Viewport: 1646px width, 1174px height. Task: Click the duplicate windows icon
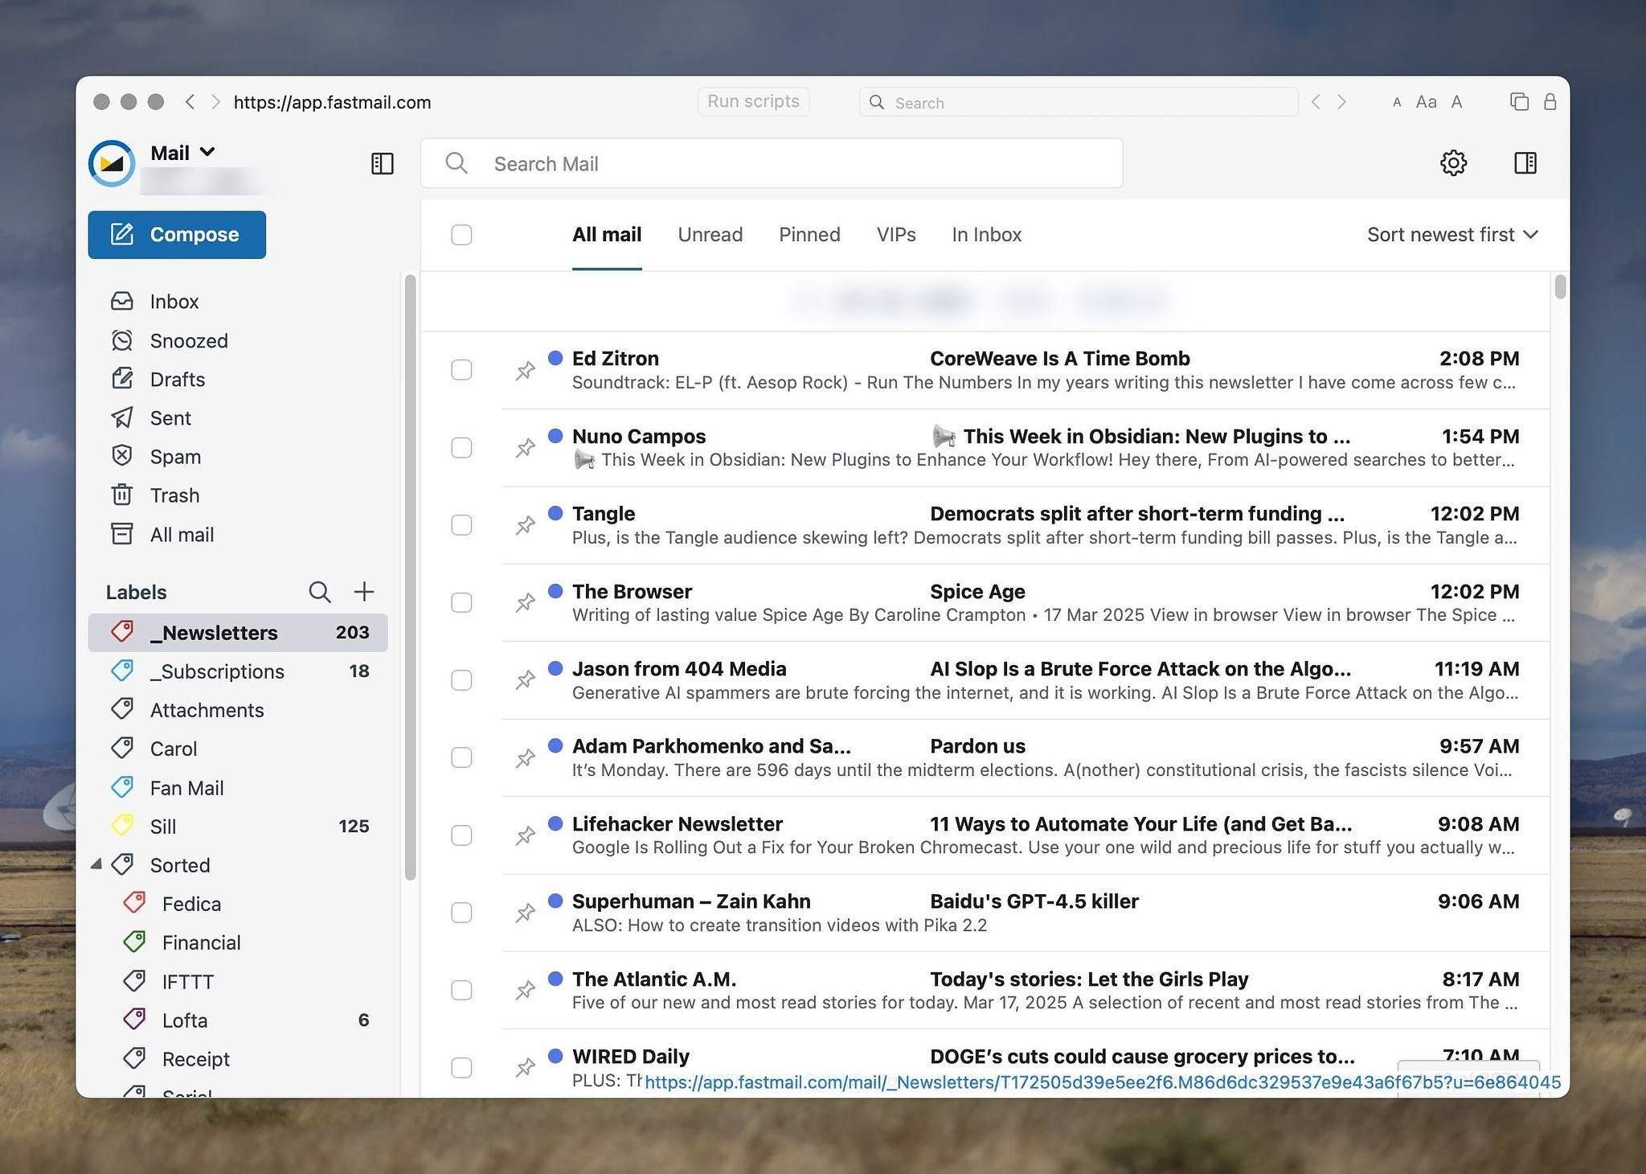click(1519, 102)
